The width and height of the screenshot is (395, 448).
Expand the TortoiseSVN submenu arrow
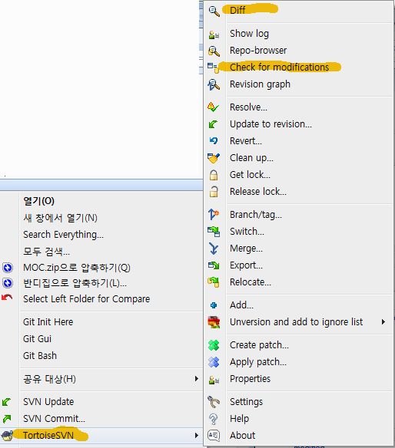197,436
